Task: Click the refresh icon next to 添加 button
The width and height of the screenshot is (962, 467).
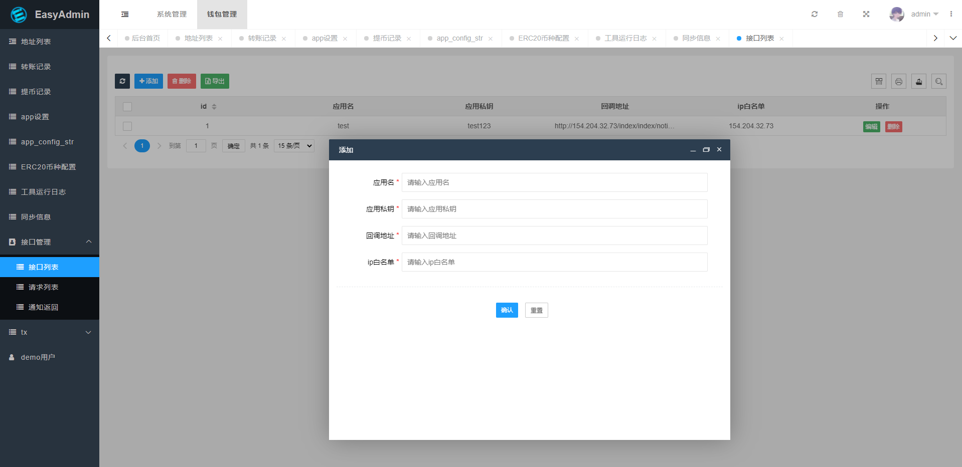Action: 122,81
